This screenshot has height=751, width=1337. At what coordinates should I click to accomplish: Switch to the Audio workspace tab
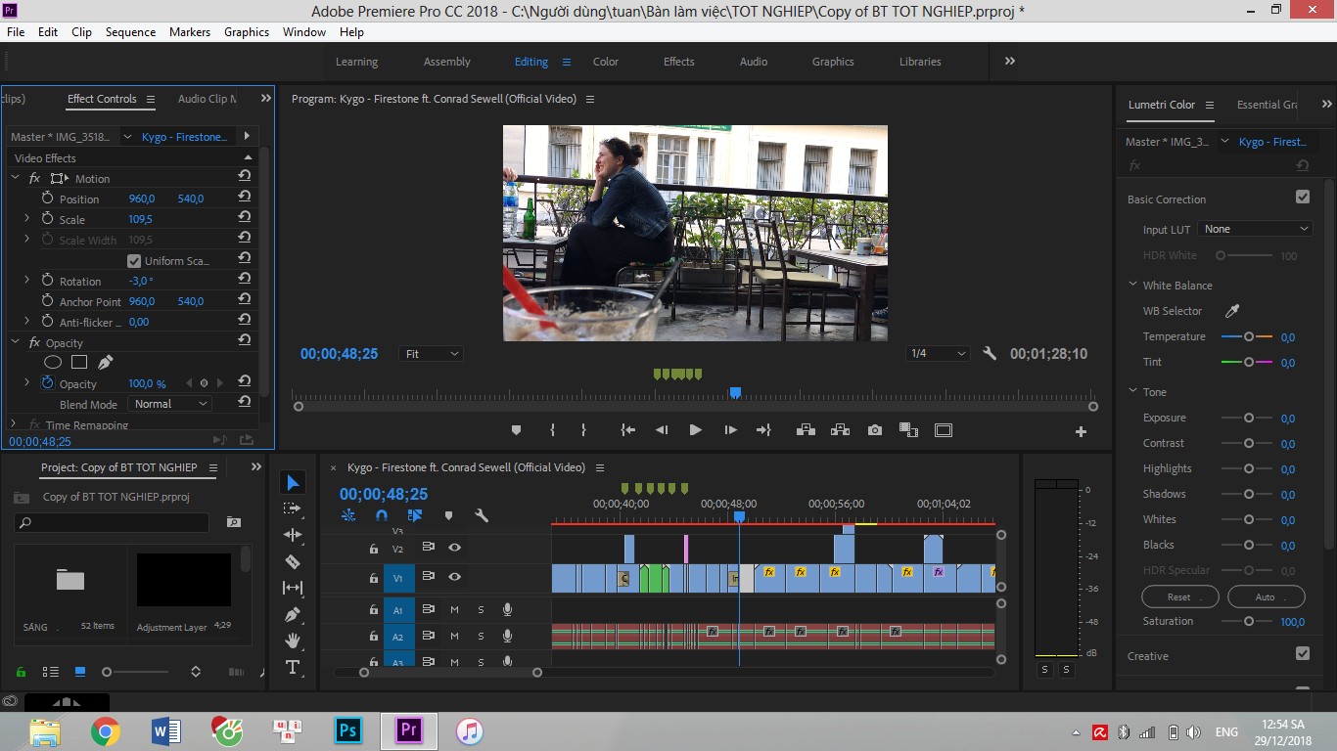click(754, 62)
